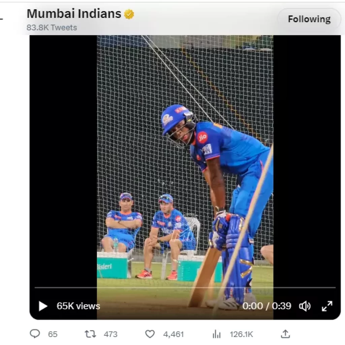The height and width of the screenshot is (345, 345).
Task: Click the share upload icon
Action: pos(285,334)
